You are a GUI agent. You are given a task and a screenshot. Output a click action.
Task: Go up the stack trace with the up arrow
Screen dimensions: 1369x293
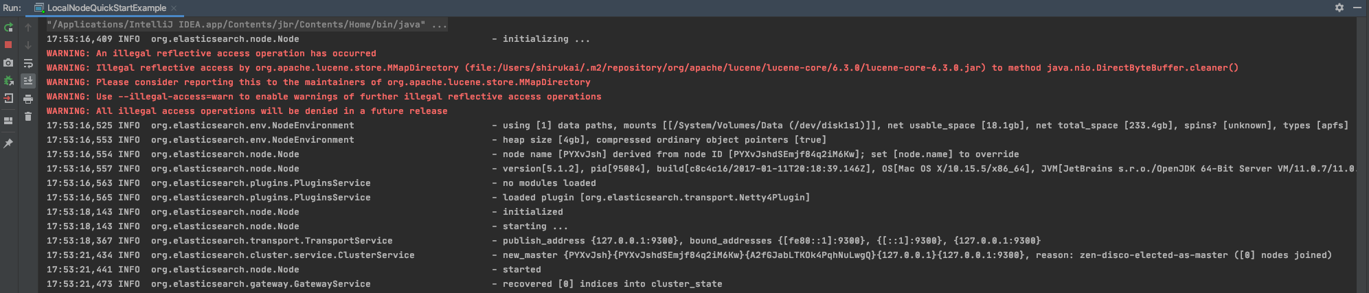pos(28,27)
